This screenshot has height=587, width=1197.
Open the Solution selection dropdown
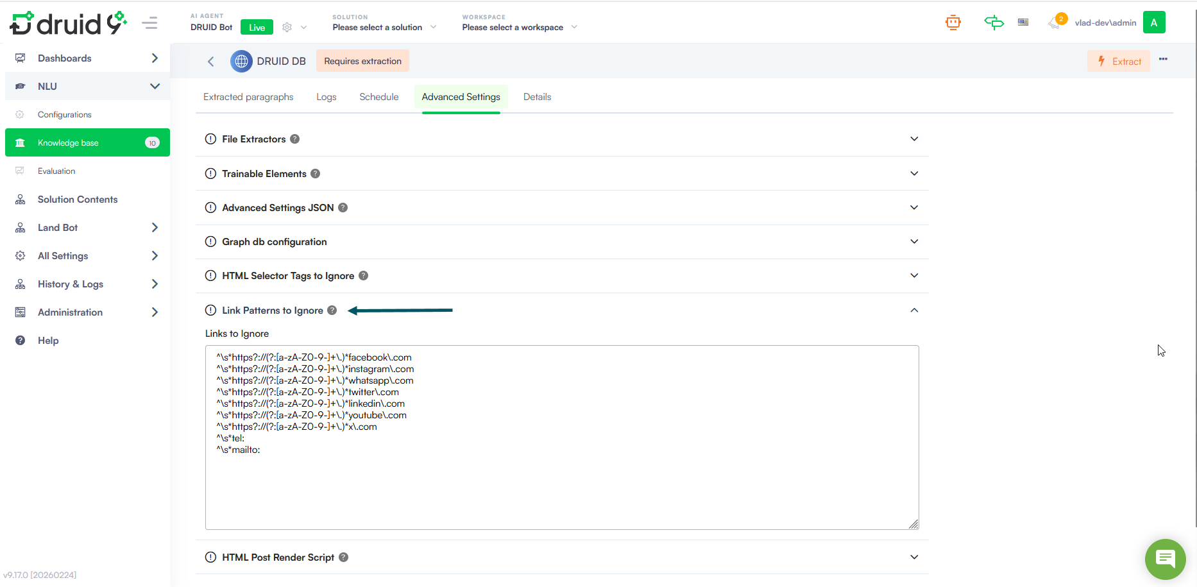[x=384, y=27]
